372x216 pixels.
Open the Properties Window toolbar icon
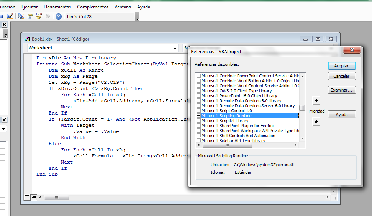point(30,16)
